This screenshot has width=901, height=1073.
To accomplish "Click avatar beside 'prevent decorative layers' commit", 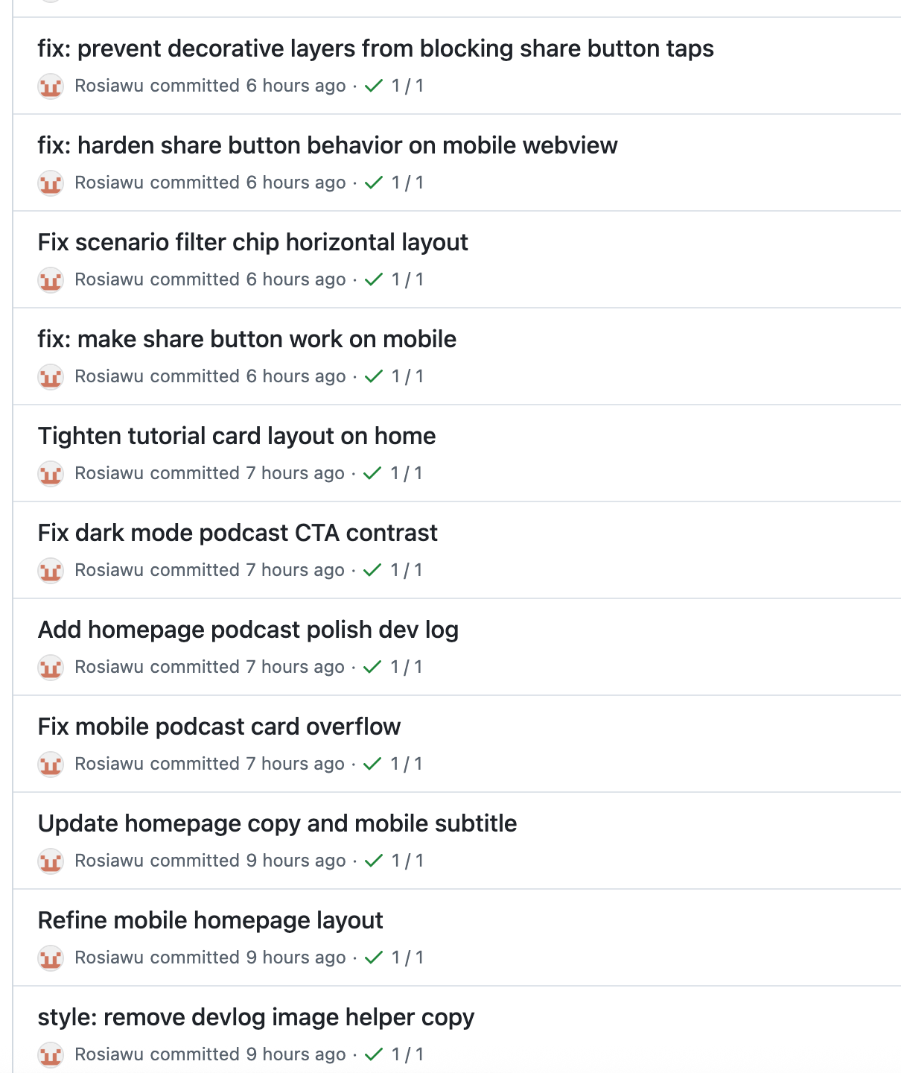I will point(51,86).
